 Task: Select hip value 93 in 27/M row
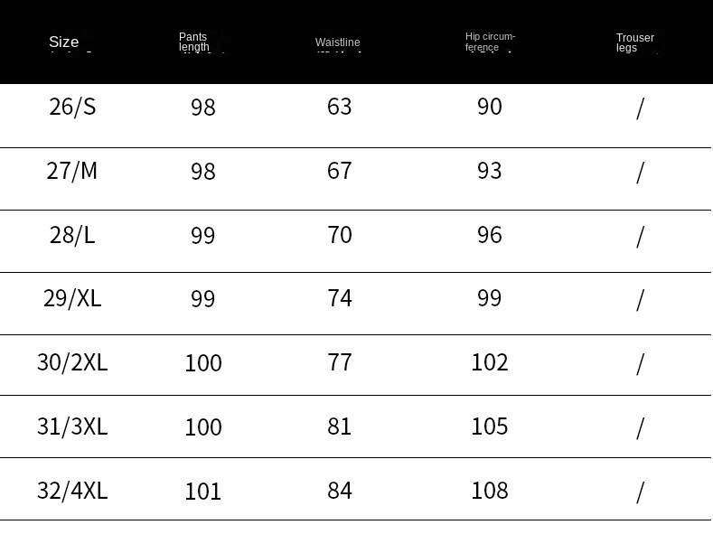coord(490,171)
